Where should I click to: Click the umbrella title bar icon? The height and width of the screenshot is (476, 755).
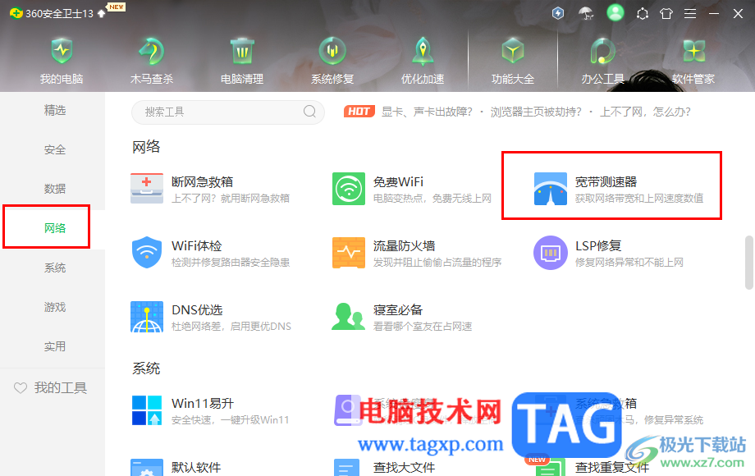click(x=586, y=13)
